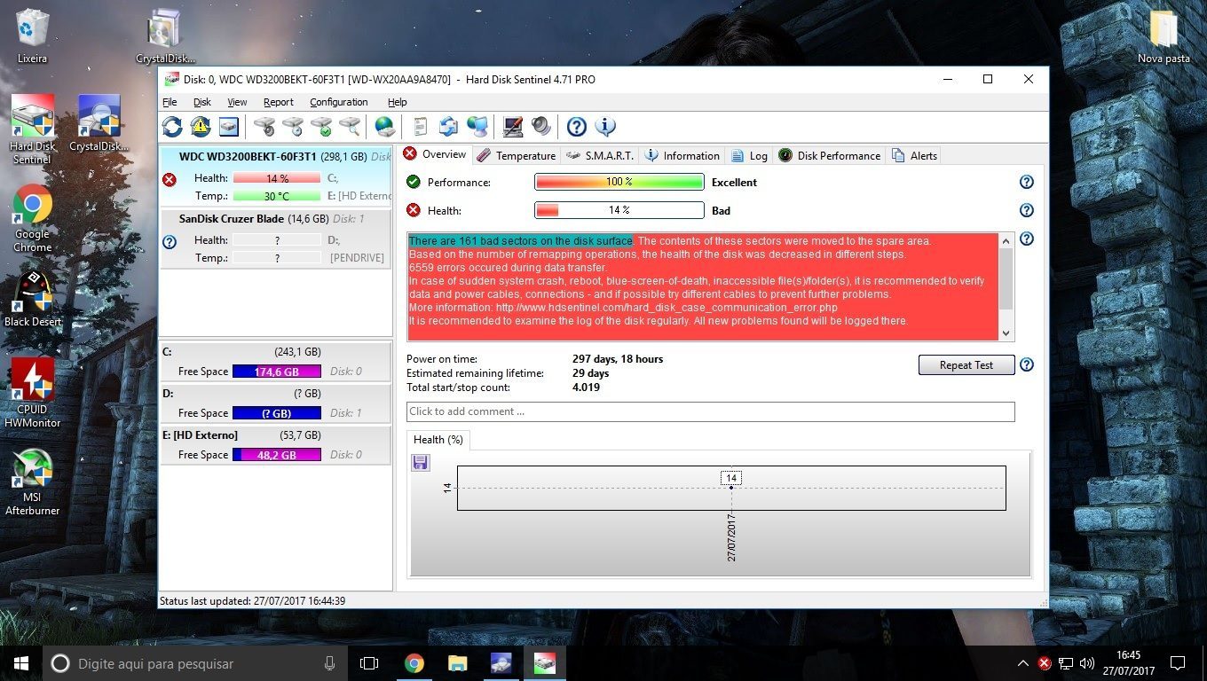This screenshot has height=681, width=1207.
Task: Open the Windows Start menu
Action: click(21, 663)
